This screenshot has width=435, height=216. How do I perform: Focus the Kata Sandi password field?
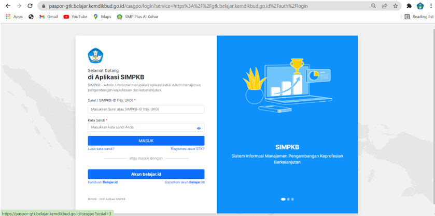(x=142, y=128)
